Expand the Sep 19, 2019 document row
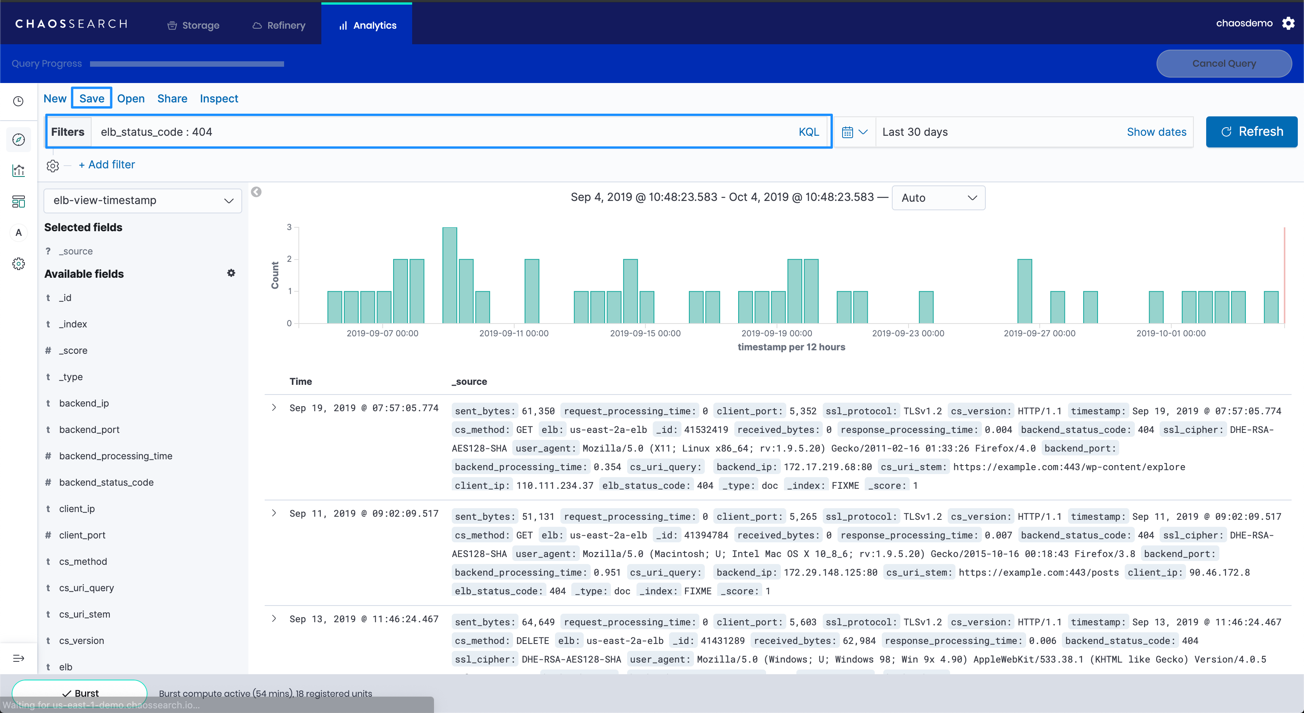The image size is (1304, 713). coord(274,408)
